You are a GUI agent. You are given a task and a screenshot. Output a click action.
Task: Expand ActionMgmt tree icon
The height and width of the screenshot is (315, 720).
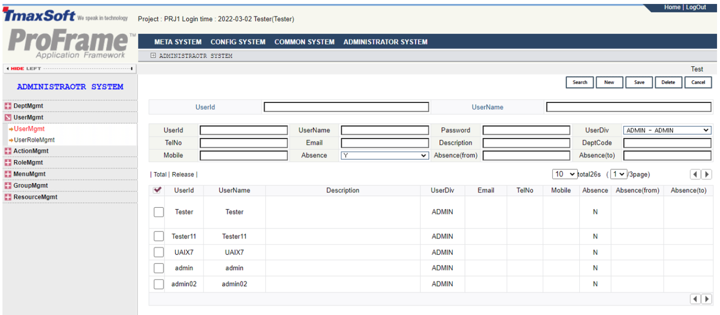point(8,151)
